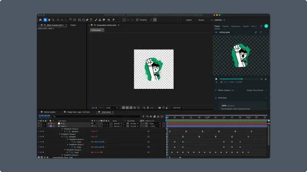Open parent dropdown showing None

[x=155, y=123]
